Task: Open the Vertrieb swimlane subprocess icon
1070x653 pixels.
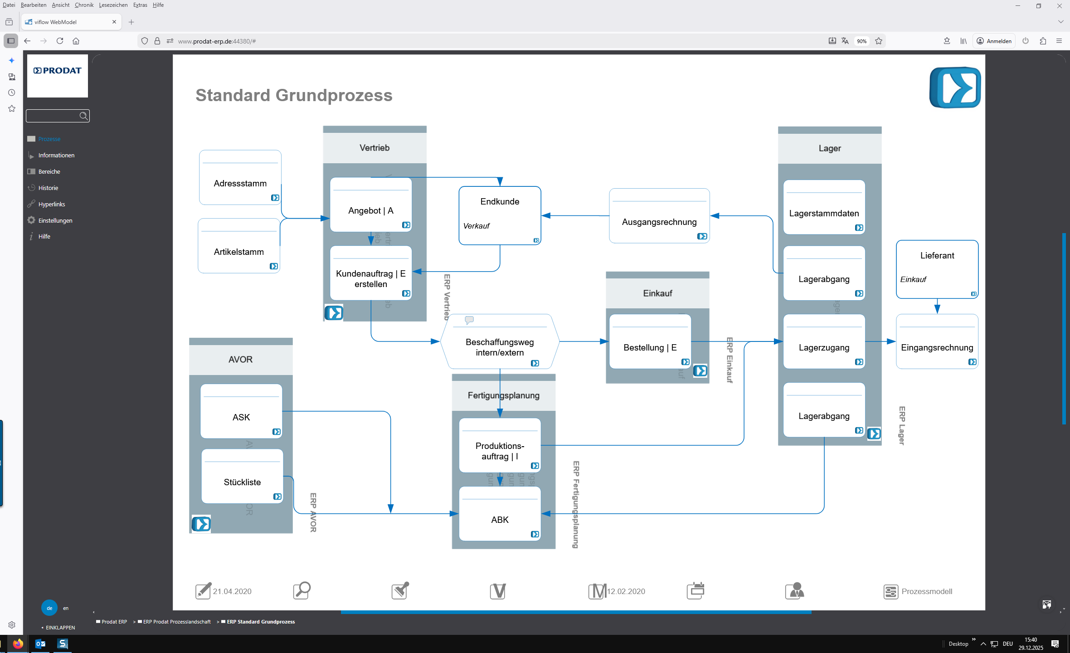Action: [334, 313]
